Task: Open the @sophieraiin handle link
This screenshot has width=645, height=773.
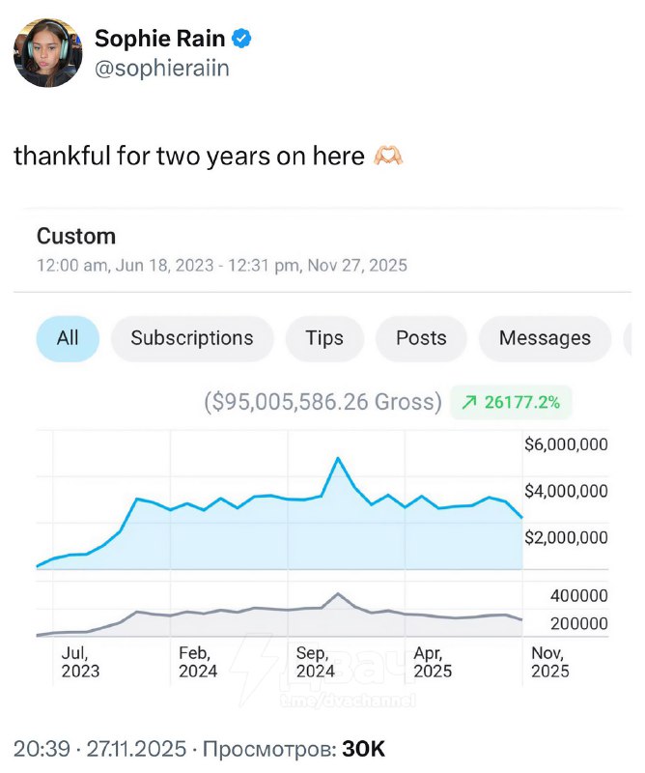Action: click(x=161, y=70)
